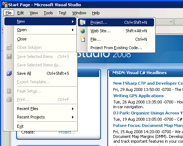Screen dimensions: 183x146
Task: Open the View menu
Action: pyautogui.click(x=34, y=13)
